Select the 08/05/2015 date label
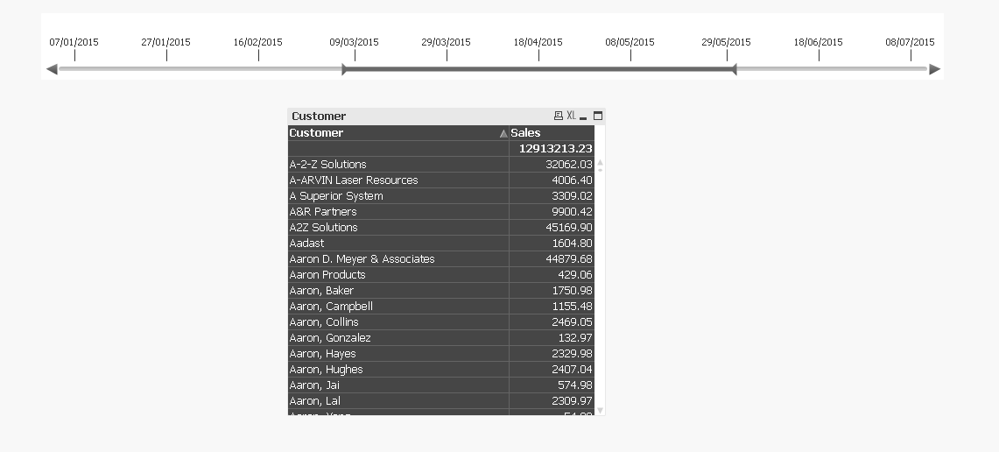Screen dimensions: 999x452 click(x=630, y=42)
